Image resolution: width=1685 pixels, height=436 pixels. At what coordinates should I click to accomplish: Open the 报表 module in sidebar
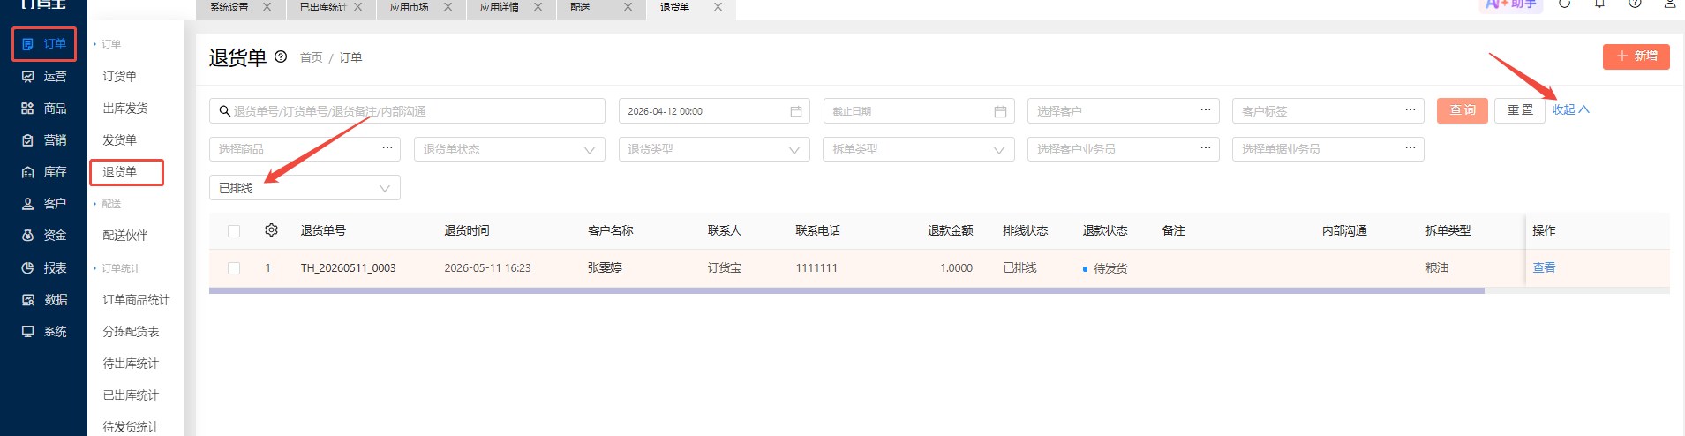coord(44,267)
